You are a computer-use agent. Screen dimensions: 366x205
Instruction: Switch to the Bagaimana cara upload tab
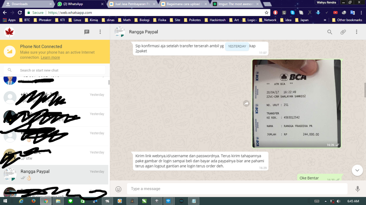[x=184, y=4]
